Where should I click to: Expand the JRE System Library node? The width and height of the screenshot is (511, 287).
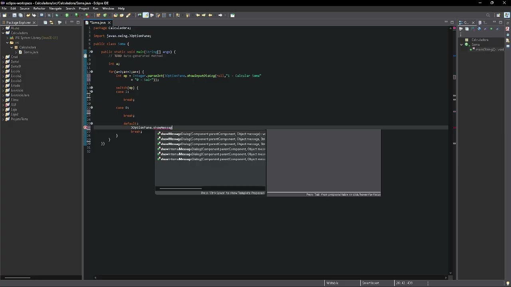[7, 38]
